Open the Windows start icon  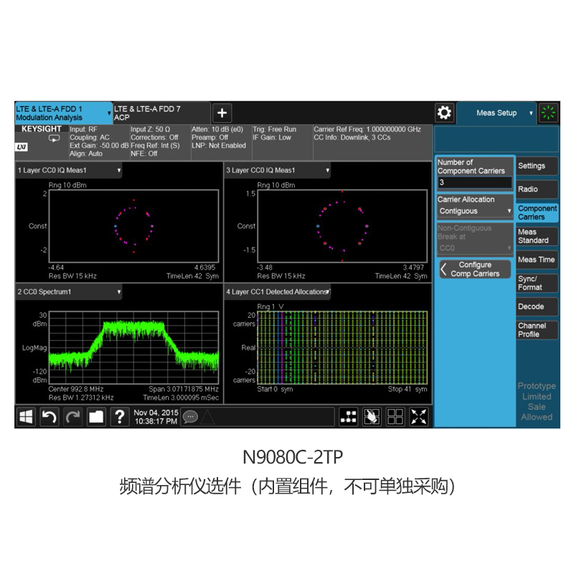26,417
